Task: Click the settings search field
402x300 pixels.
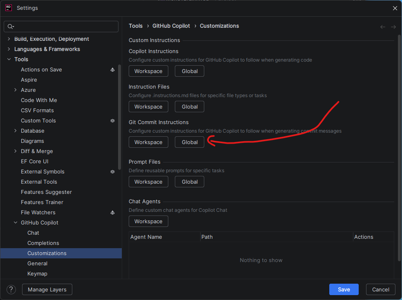Action: click(x=65, y=26)
